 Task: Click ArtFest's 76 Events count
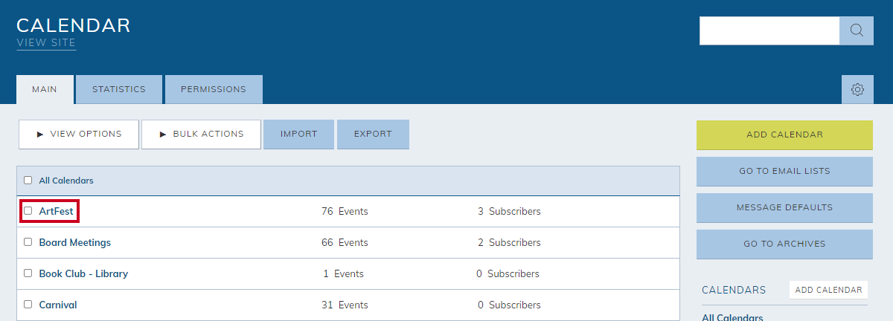click(345, 211)
